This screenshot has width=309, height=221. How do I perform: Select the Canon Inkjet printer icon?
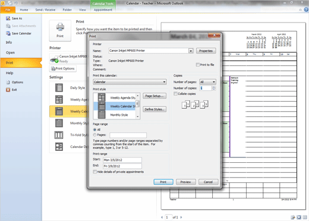pos(54,59)
